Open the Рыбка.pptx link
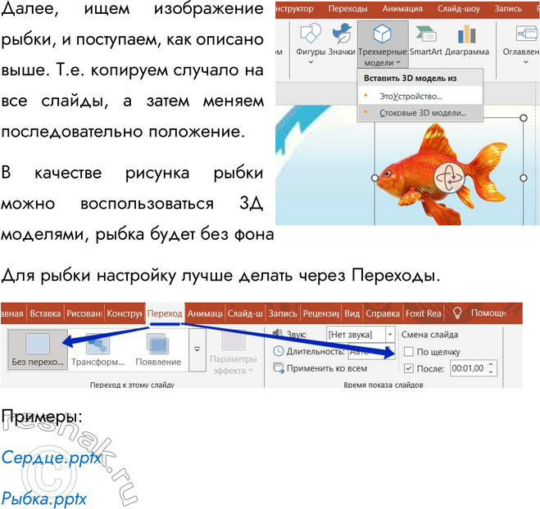540x509 pixels. [44, 498]
